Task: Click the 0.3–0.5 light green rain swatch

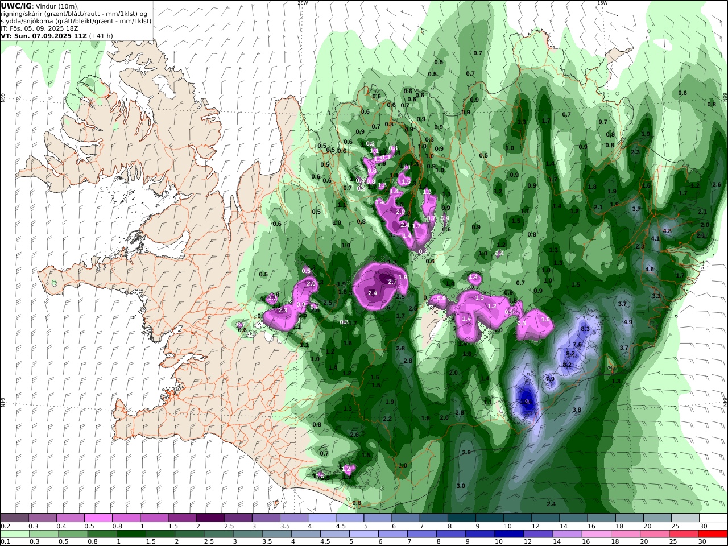Action: (x=44, y=534)
